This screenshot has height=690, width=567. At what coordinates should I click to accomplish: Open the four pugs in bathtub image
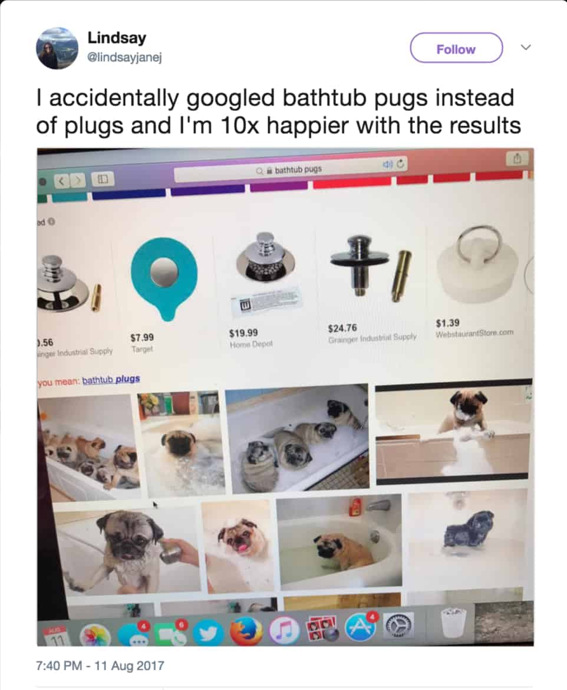click(x=296, y=439)
